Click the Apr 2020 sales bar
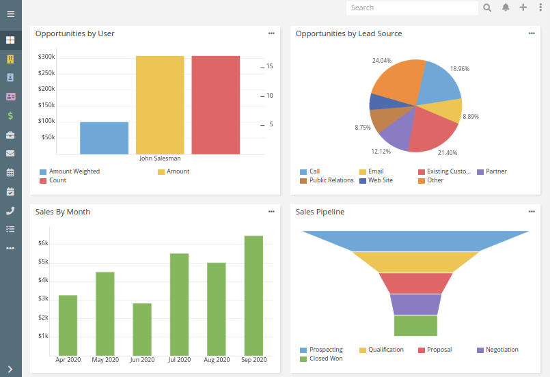Screen dimensions: 550x377 [x=68, y=326]
